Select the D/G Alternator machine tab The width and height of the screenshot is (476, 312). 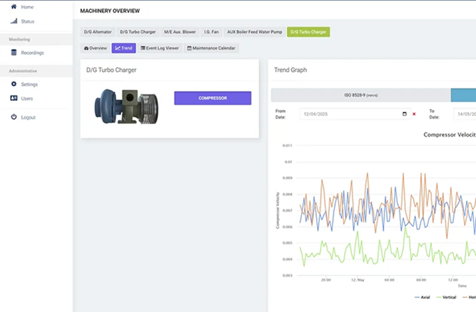[98, 32]
